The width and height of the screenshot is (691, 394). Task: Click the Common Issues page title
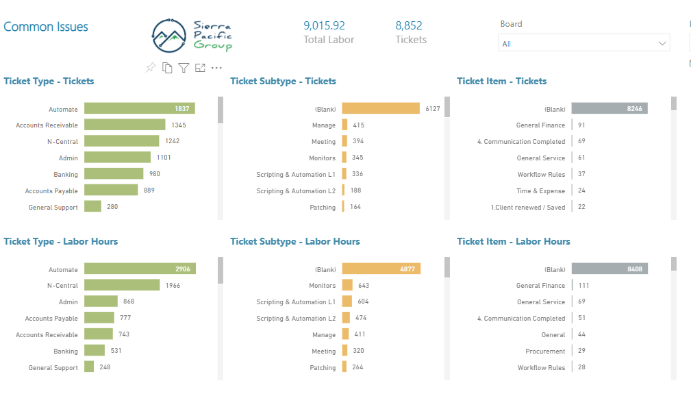(x=46, y=27)
